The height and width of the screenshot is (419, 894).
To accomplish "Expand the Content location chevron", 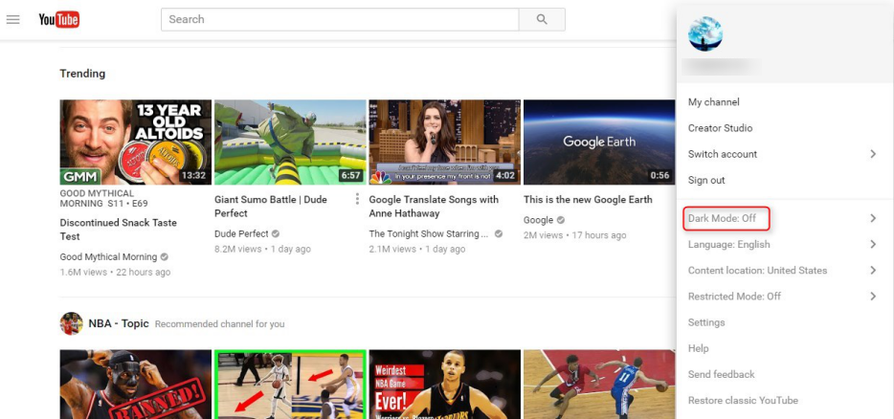I will click(x=873, y=270).
